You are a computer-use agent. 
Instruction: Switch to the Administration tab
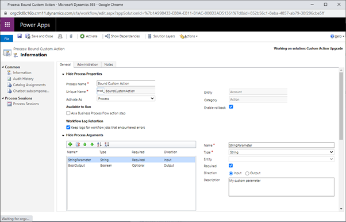click(87, 64)
